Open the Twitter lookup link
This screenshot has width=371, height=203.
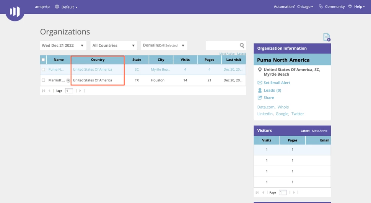click(x=298, y=114)
